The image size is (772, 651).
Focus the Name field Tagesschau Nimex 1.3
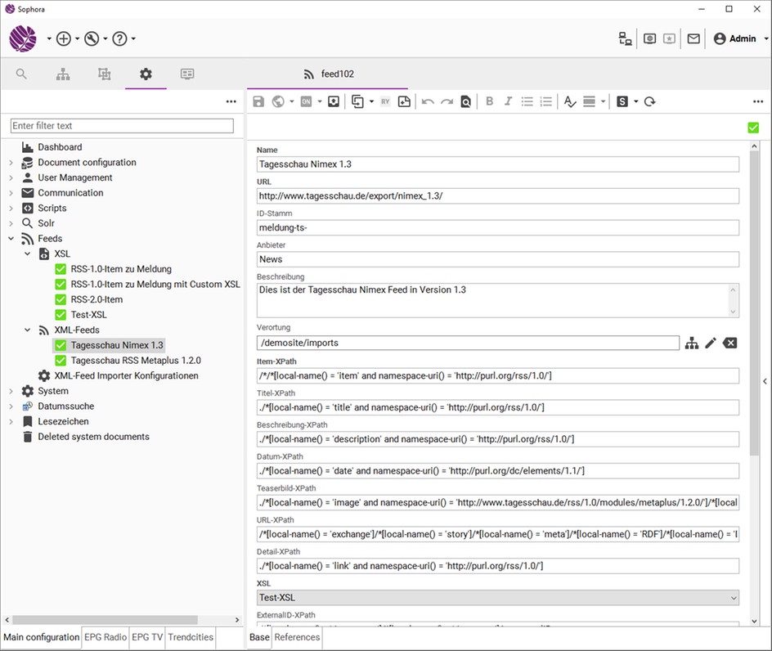point(498,164)
